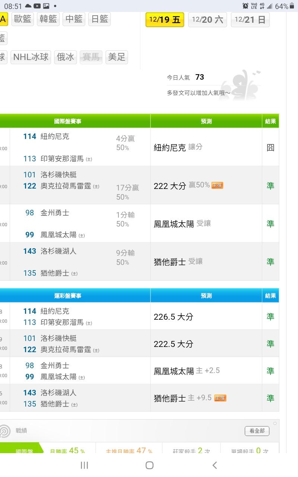Tap 洛杉磯快艇 in 運彩盤 table
Screen dimensions: 298x477
point(58,338)
